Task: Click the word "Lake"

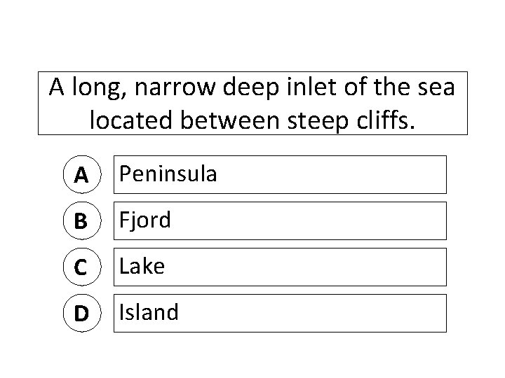Action: point(142,267)
